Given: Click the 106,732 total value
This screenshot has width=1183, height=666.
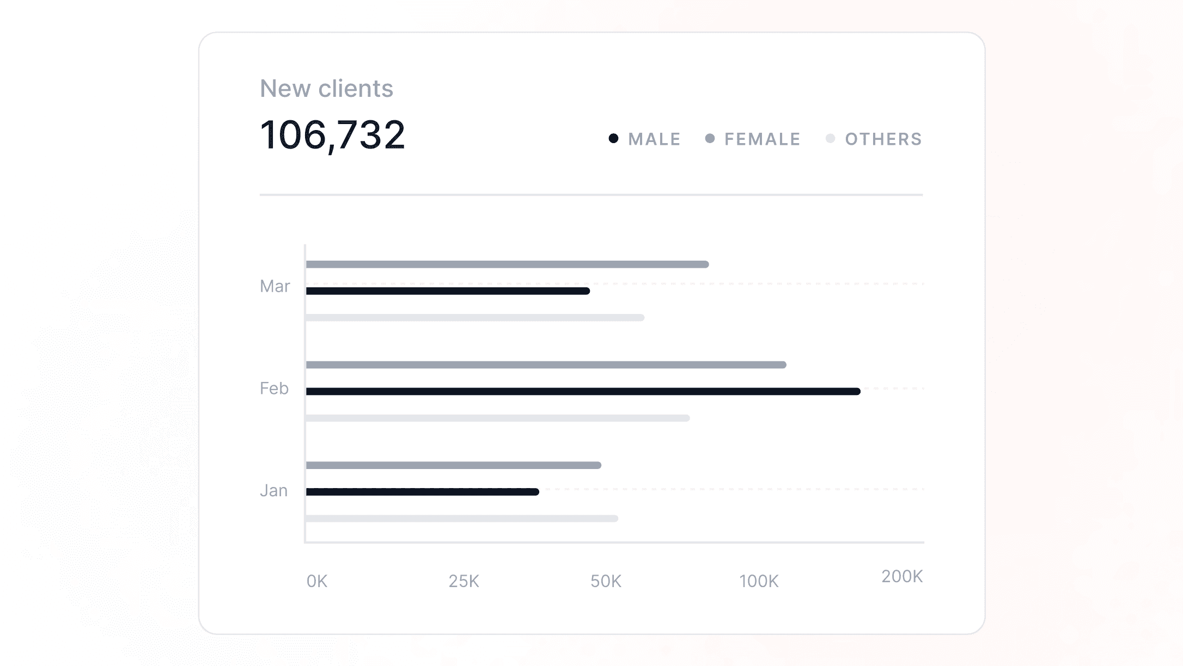Looking at the screenshot, I should point(332,134).
